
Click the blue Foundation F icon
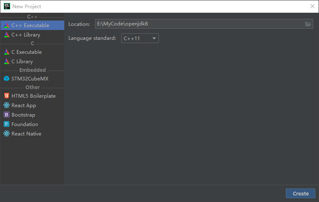tap(7, 124)
